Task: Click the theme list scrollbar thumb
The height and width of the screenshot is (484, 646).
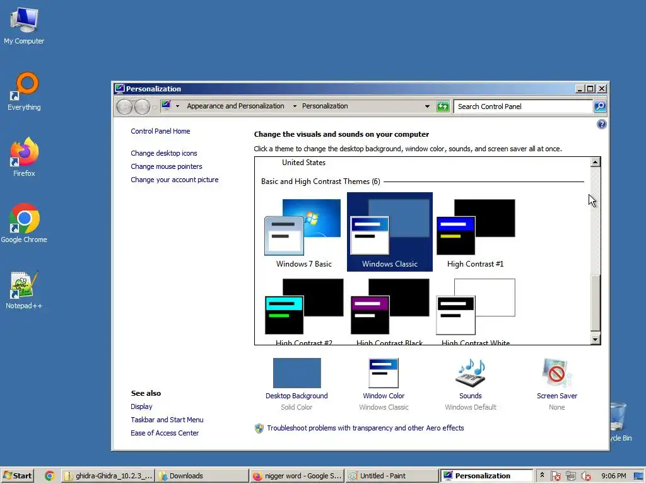Action: coord(595,303)
